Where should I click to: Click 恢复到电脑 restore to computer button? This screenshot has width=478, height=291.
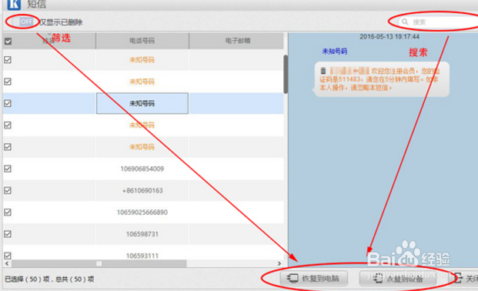314,278
